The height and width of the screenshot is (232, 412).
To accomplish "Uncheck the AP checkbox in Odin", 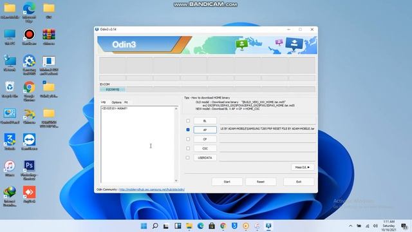I will point(188,130).
